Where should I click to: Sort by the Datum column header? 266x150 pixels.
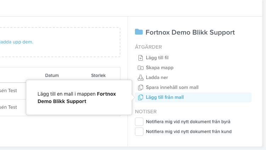pos(52,76)
